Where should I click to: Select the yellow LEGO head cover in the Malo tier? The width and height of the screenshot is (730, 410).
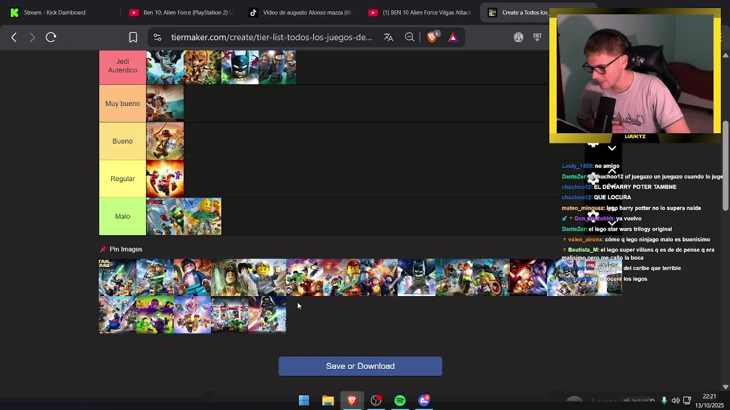(x=202, y=216)
